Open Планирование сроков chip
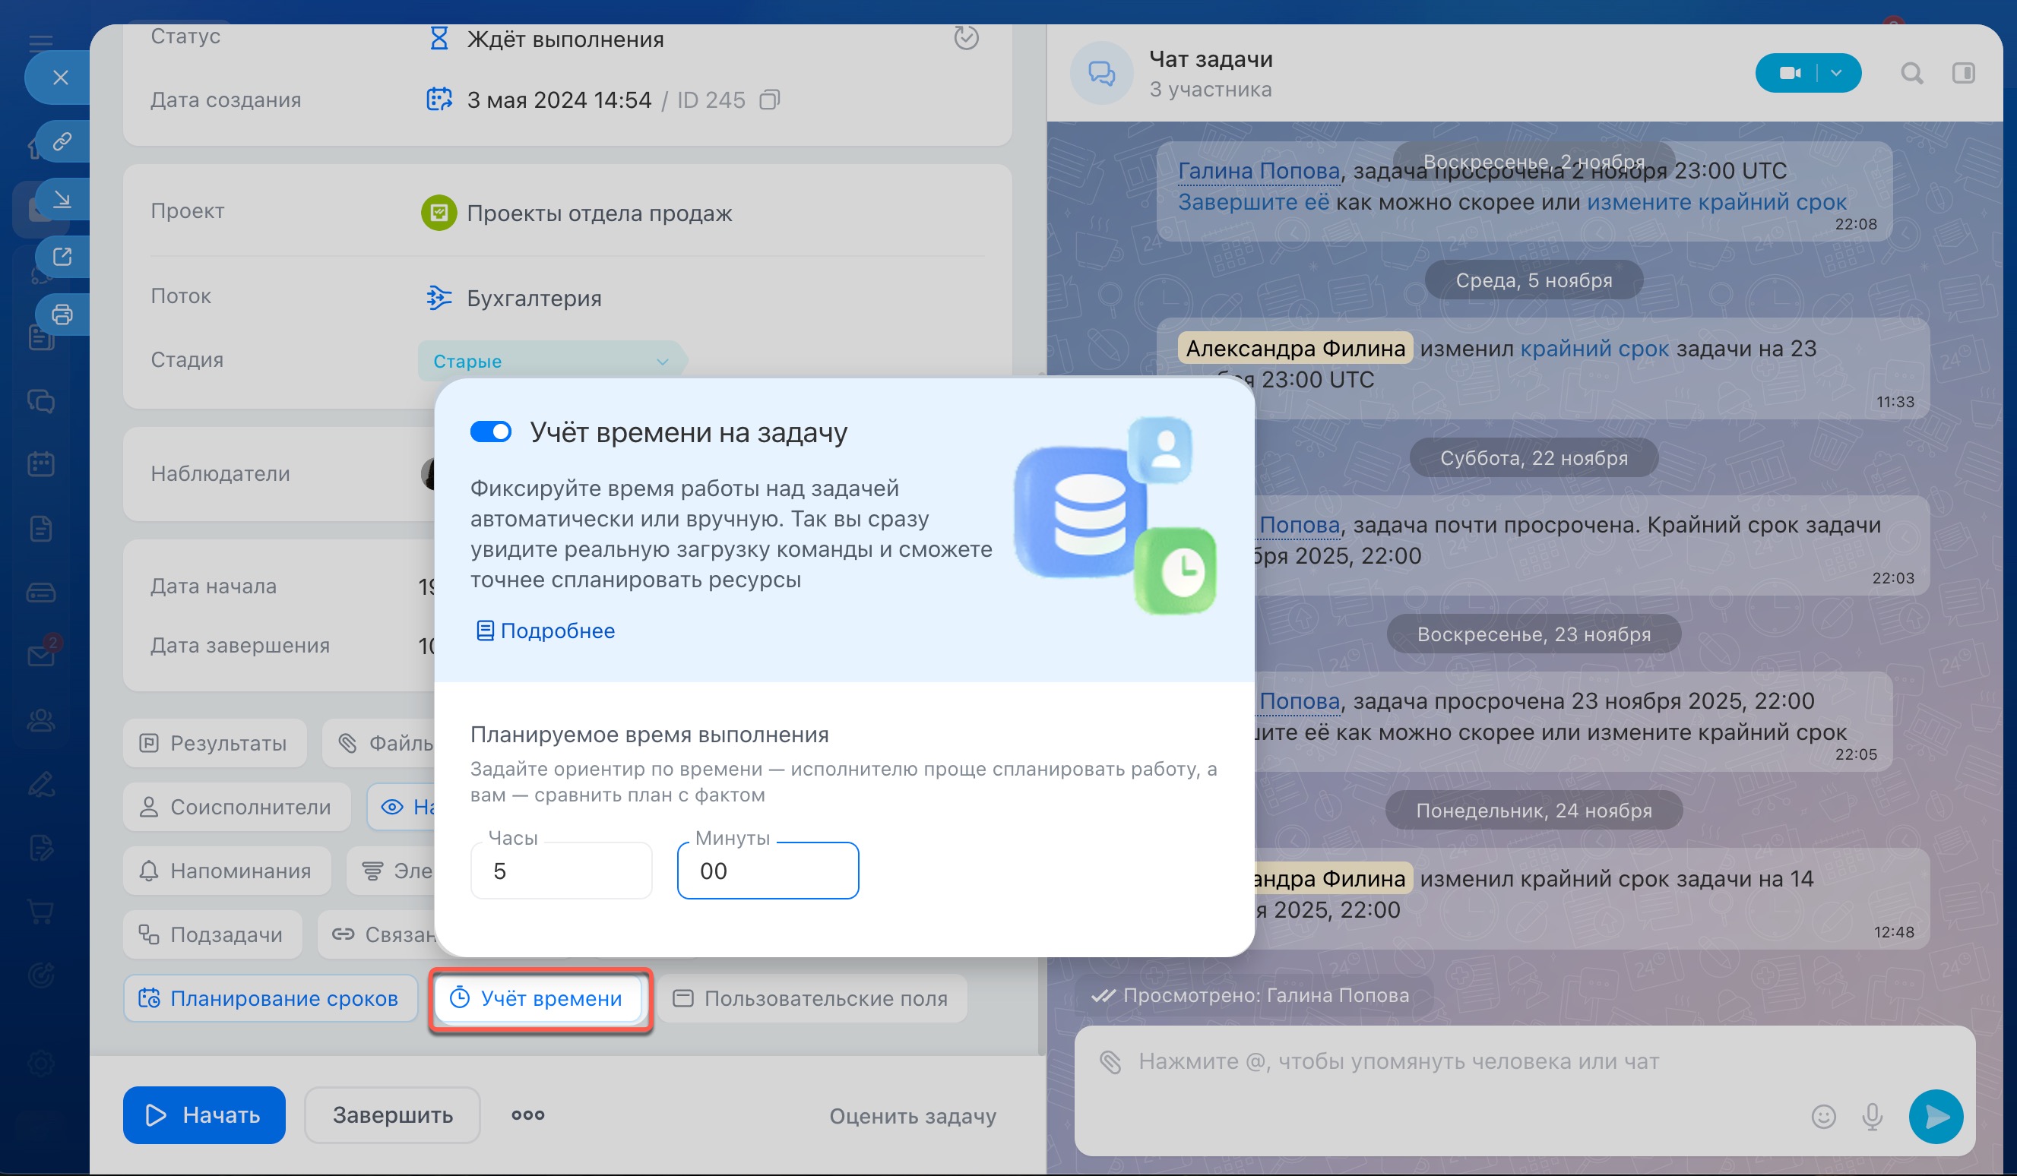This screenshot has width=2017, height=1176. point(270,998)
